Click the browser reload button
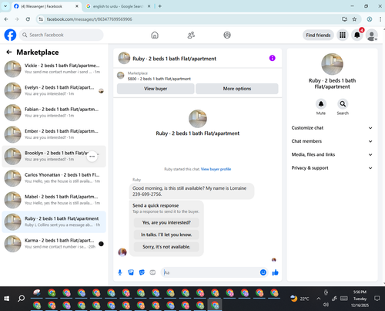The image size is (385, 311). 28,19
